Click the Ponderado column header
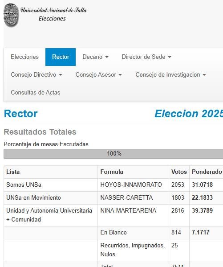The image size is (223, 267). pos(207,172)
